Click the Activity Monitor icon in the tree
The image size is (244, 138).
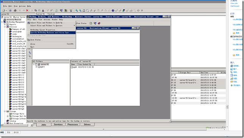tap(5, 20)
